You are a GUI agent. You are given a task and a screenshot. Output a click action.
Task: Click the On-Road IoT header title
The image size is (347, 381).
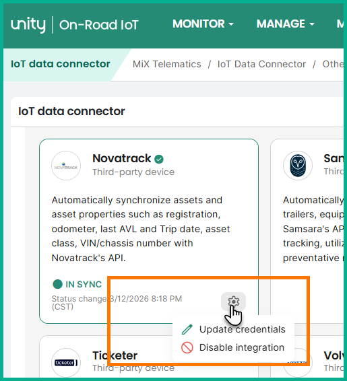tap(99, 25)
